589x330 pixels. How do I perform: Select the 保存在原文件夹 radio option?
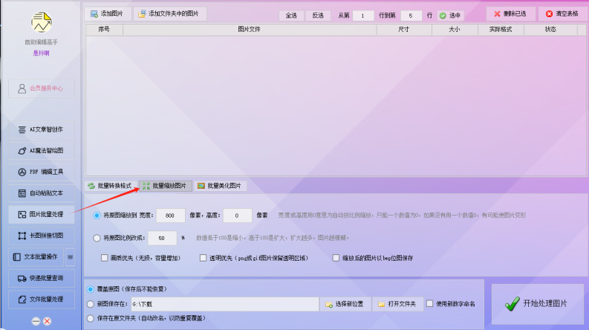click(91, 318)
